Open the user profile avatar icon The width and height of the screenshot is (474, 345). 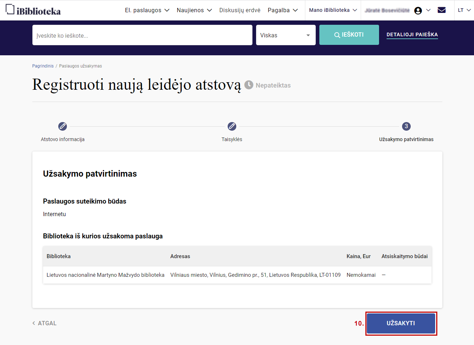click(418, 10)
